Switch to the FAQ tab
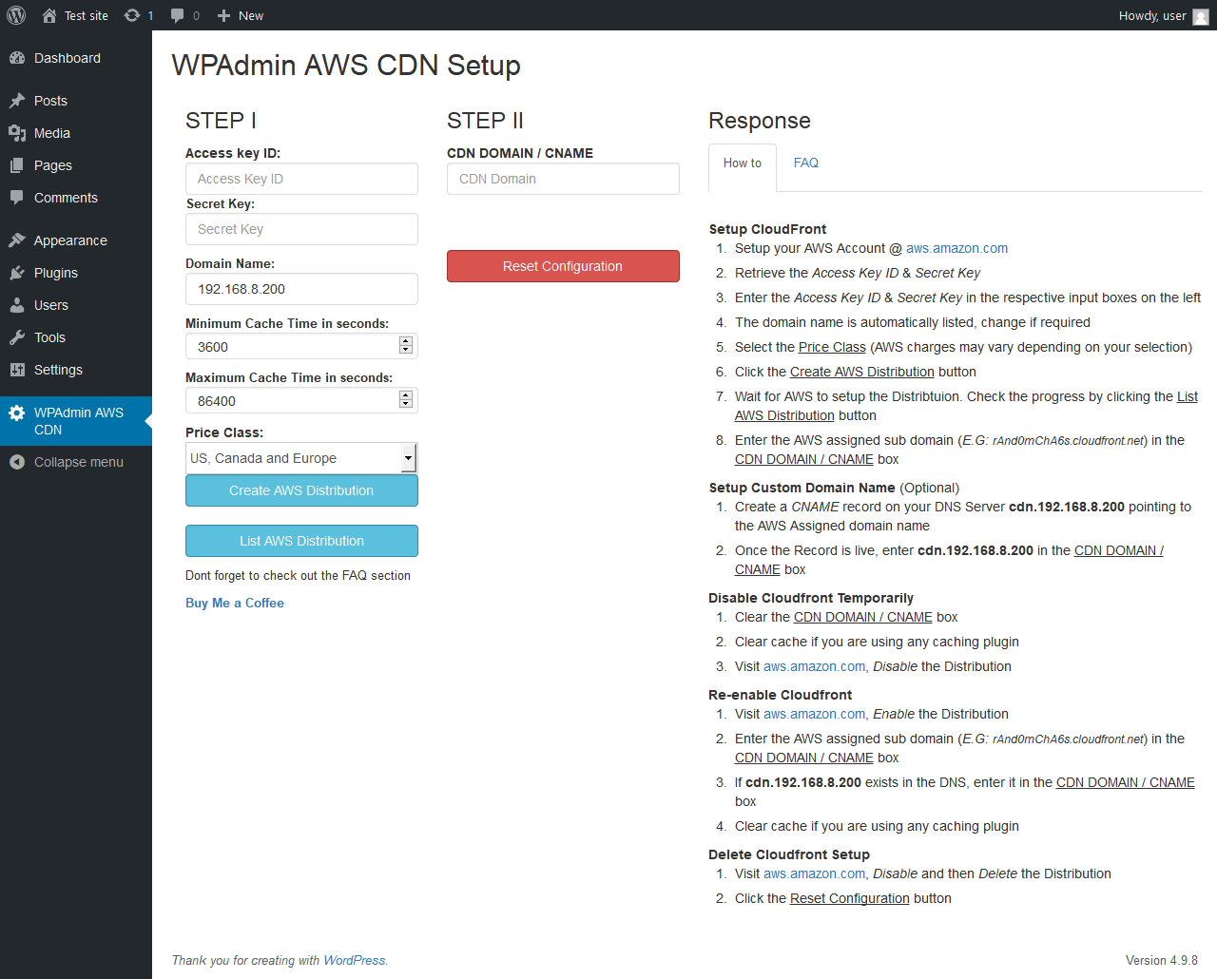Viewport: 1217px width, 979px height. (x=805, y=163)
